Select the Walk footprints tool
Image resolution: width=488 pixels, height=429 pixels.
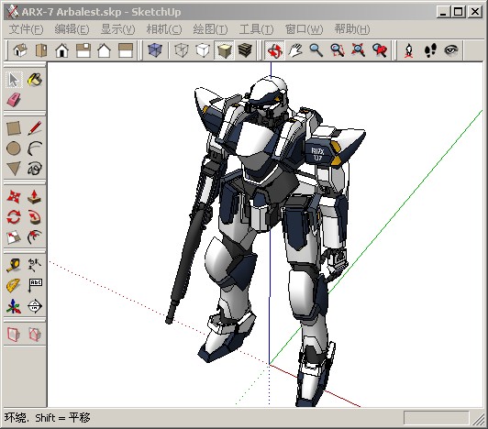(x=430, y=50)
